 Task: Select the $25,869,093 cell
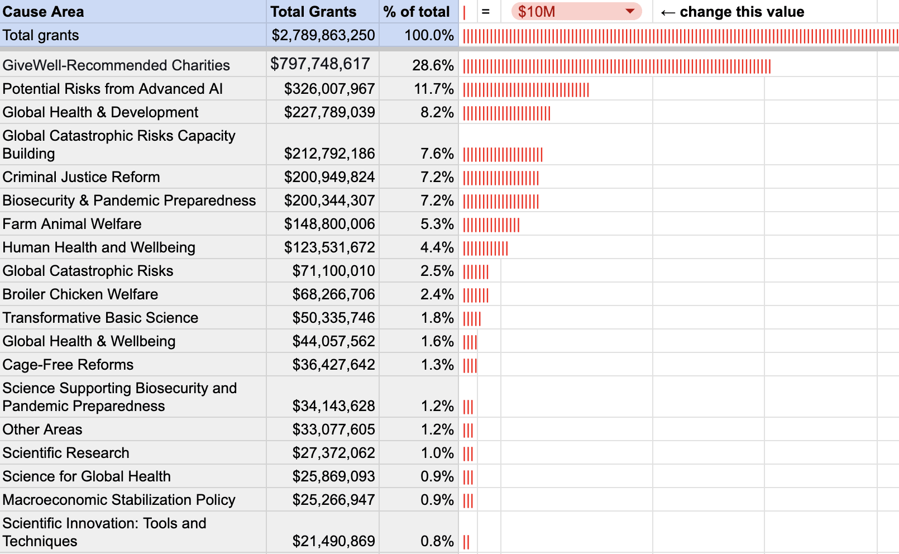(323, 476)
